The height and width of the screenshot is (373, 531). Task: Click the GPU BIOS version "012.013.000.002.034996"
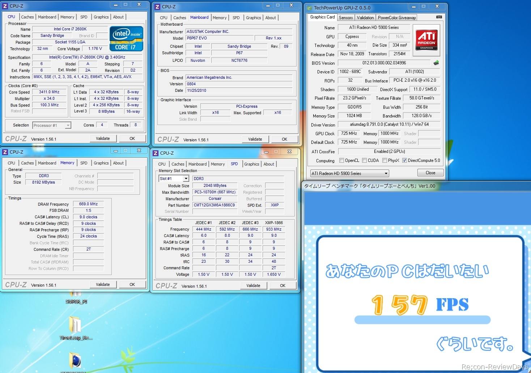(384, 63)
